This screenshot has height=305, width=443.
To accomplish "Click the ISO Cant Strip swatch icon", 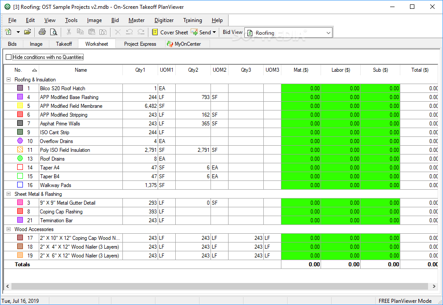I will point(20,132).
